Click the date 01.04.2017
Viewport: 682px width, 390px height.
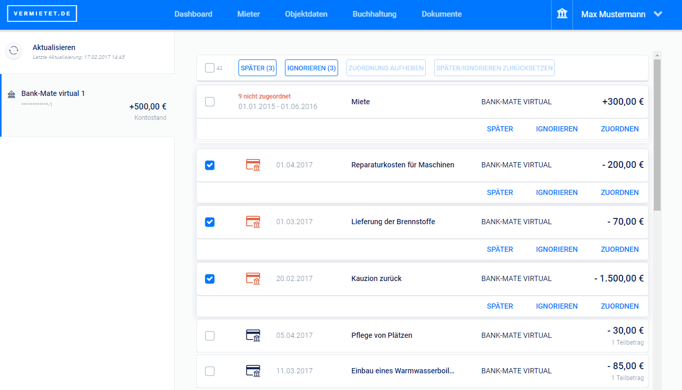[x=294, y=165]
